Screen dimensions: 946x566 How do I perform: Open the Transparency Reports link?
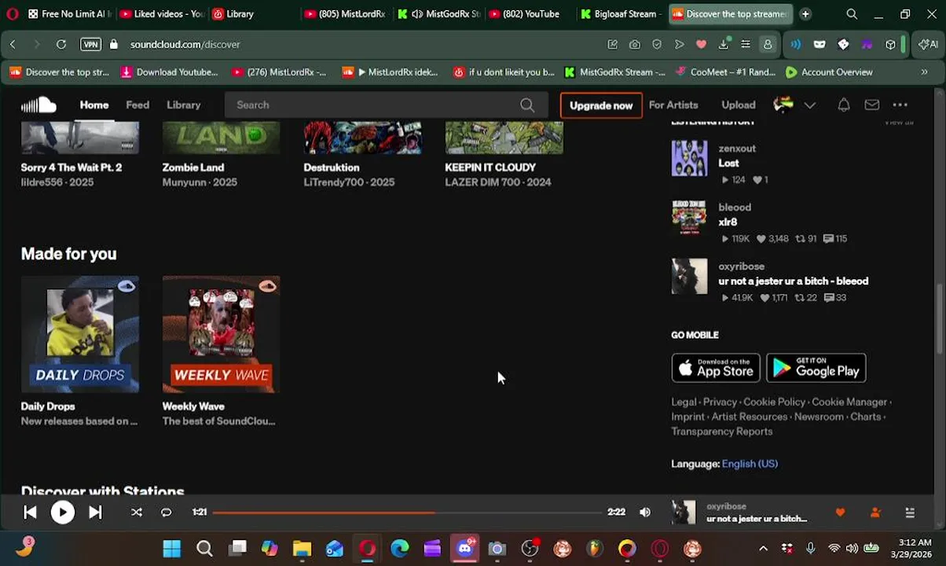tap(722, 432)
